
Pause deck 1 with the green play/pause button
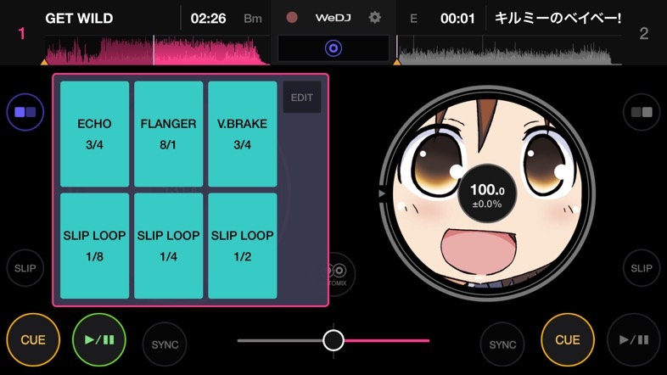[99, 339]
